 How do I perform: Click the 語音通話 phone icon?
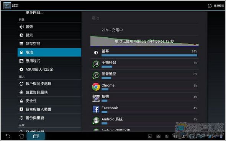[96, 75]
